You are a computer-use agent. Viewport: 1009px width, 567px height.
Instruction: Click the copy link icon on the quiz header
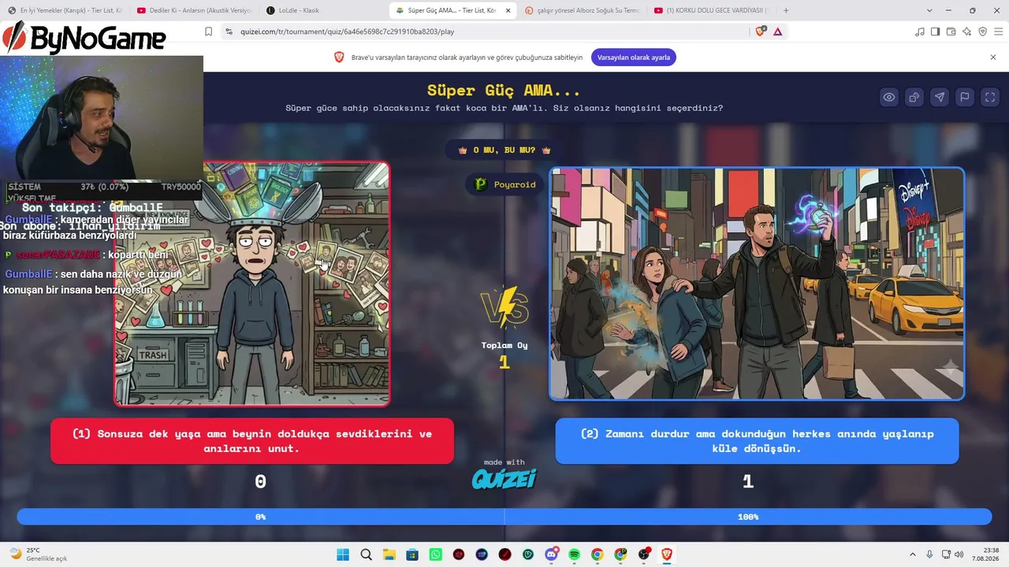pyautogui.click(x=914, y=98)
